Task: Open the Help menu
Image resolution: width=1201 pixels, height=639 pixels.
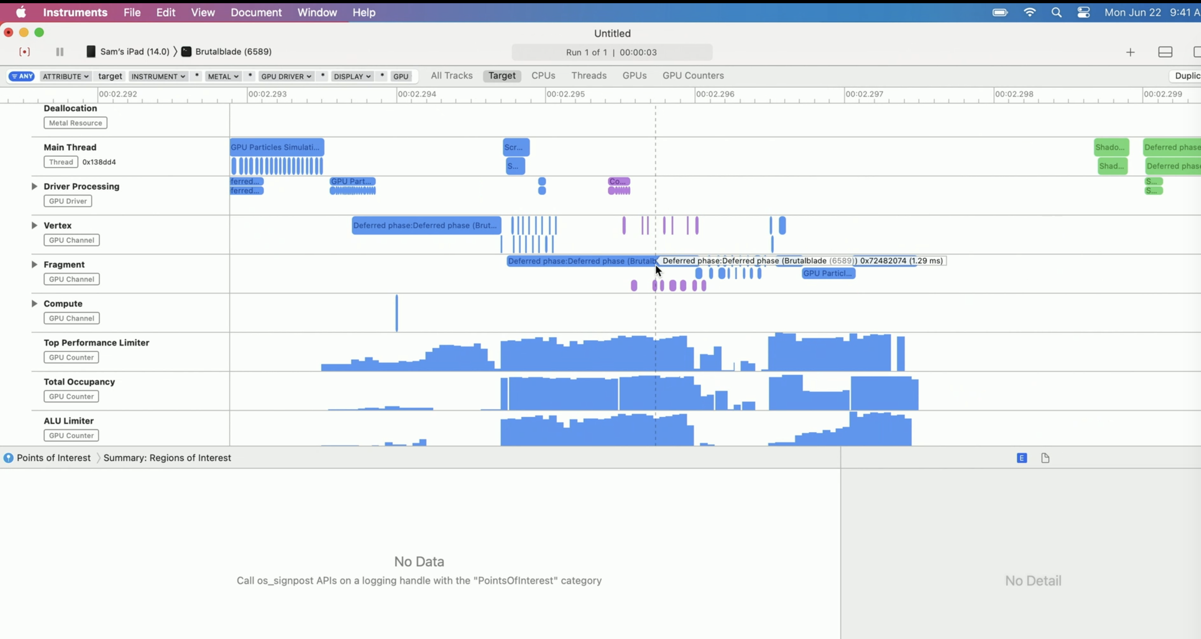Action: pyautogui.click(x=364, y=12)
